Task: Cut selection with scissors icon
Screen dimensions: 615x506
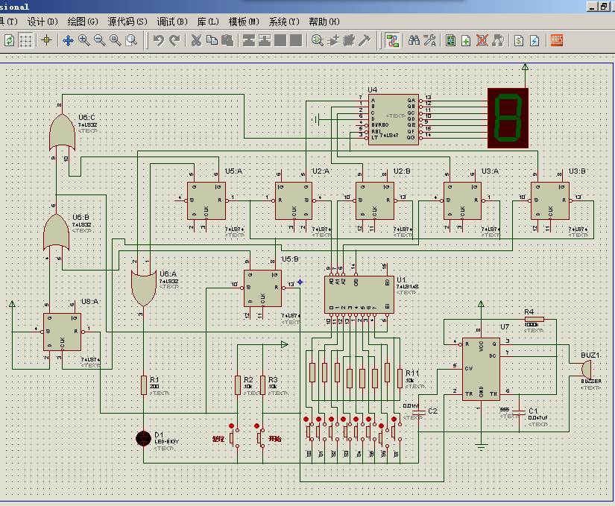Action: click(x=196, y=40)
